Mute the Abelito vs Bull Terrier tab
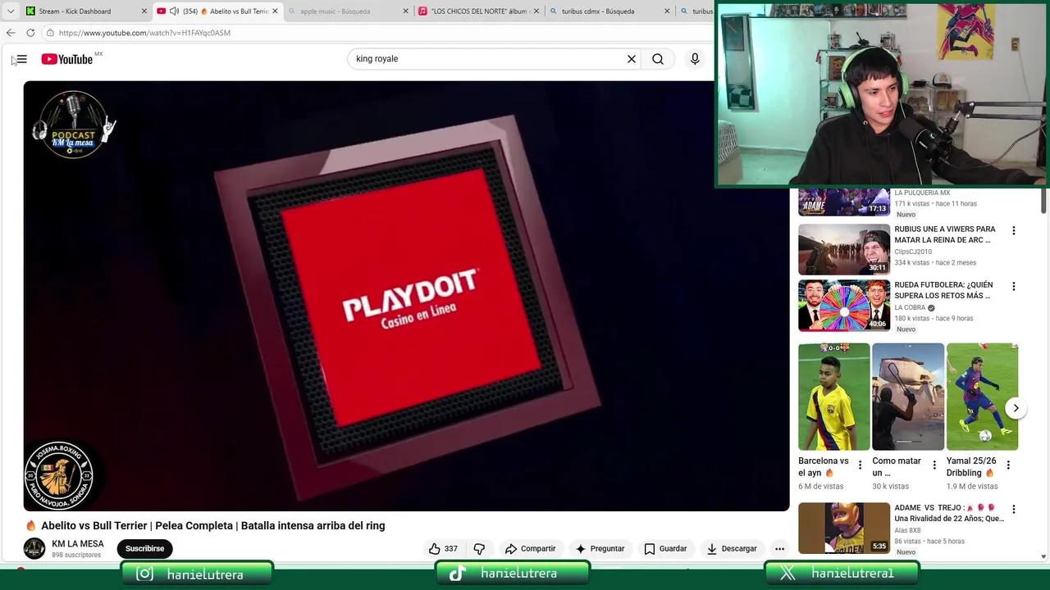1050x590 pixels. pyautogui.click(x=174, y=11)
